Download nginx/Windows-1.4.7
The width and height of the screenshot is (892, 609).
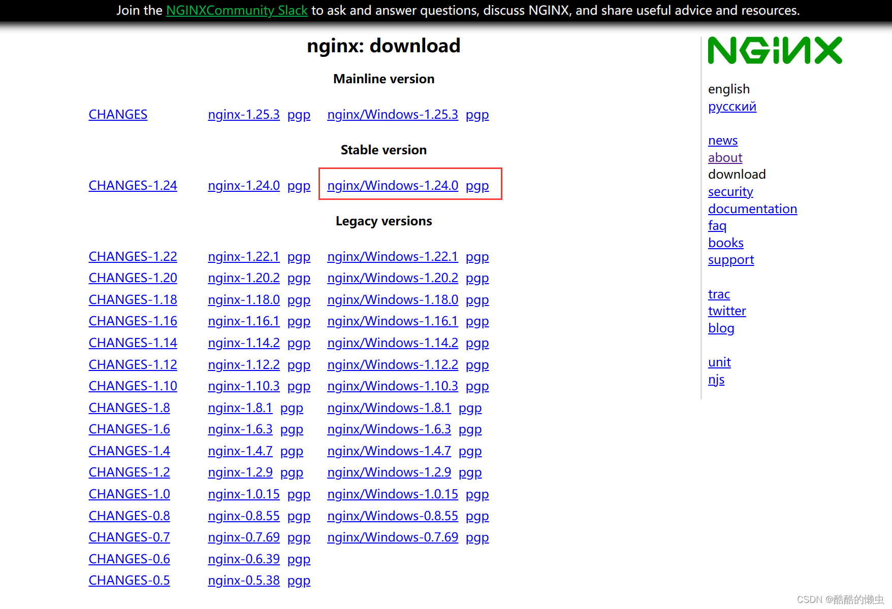pyautogui.click(x=389, y=451)
